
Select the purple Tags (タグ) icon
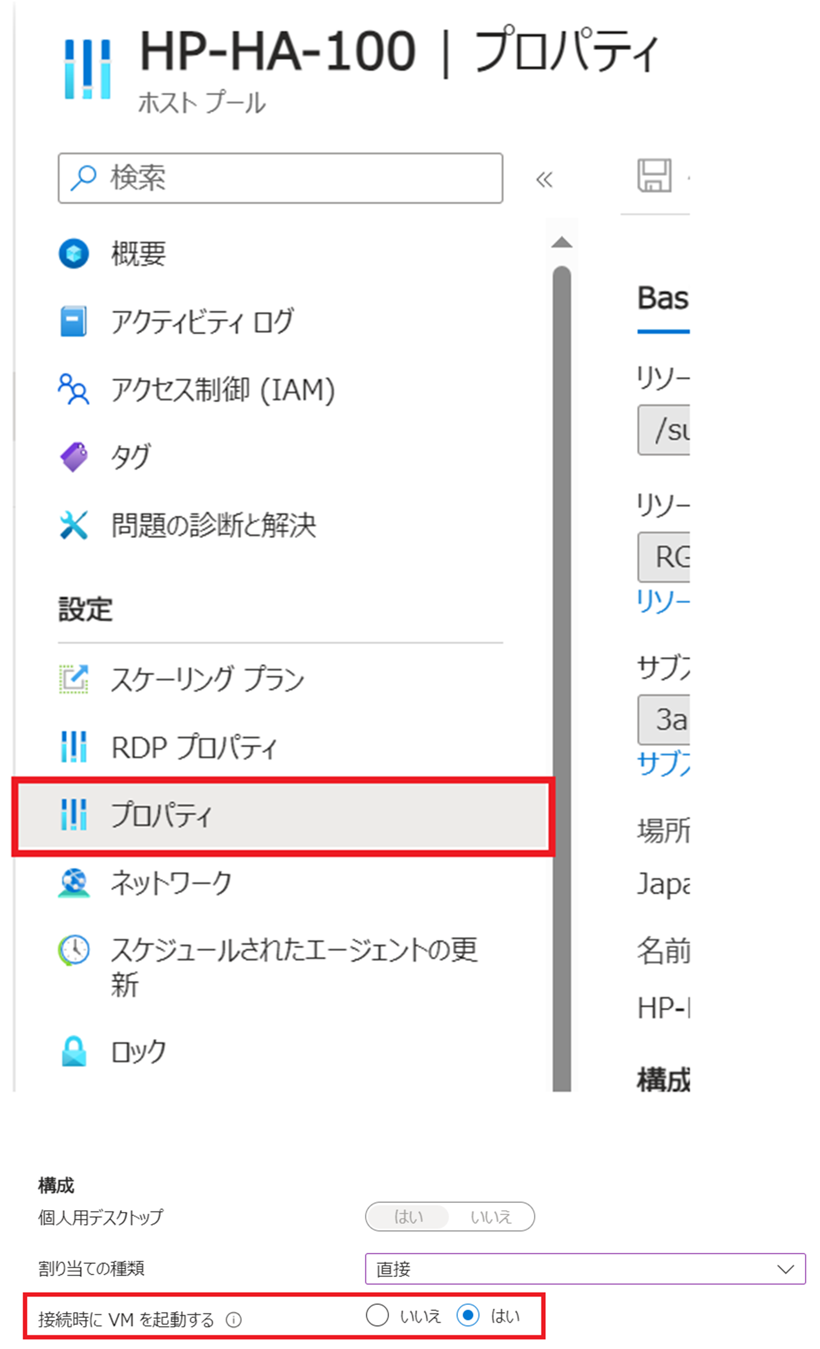(x=74, y=457)
